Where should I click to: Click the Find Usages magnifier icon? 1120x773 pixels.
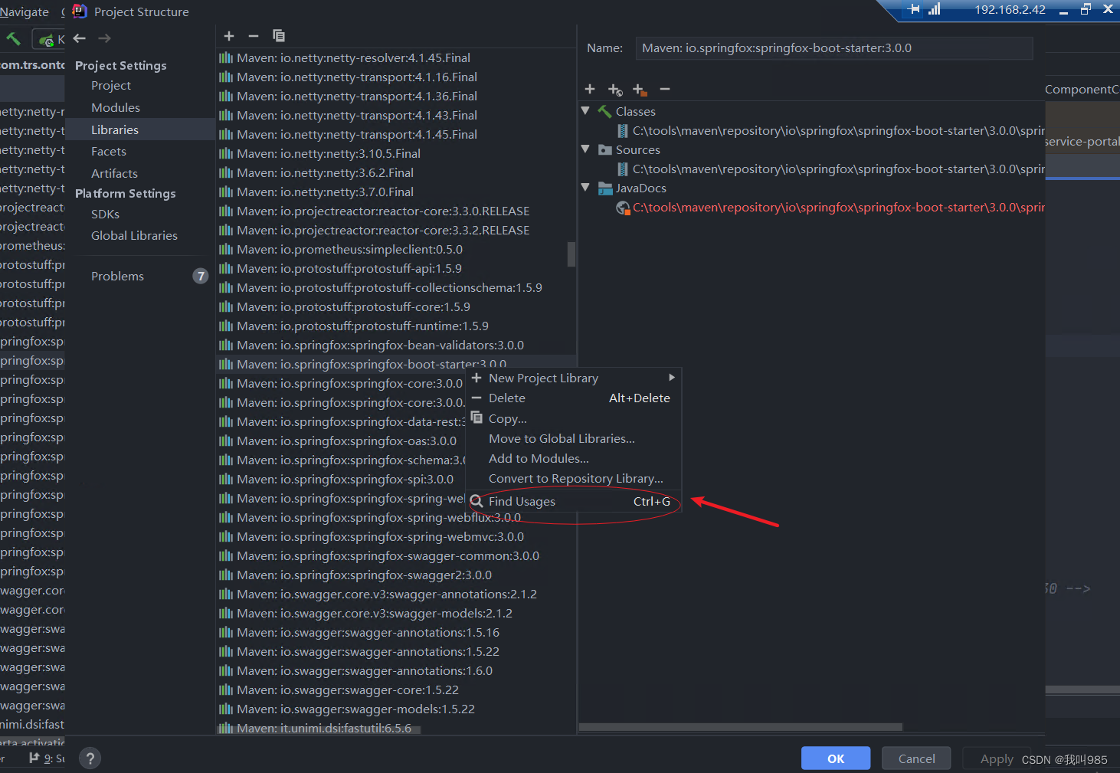tap(476, 501)
